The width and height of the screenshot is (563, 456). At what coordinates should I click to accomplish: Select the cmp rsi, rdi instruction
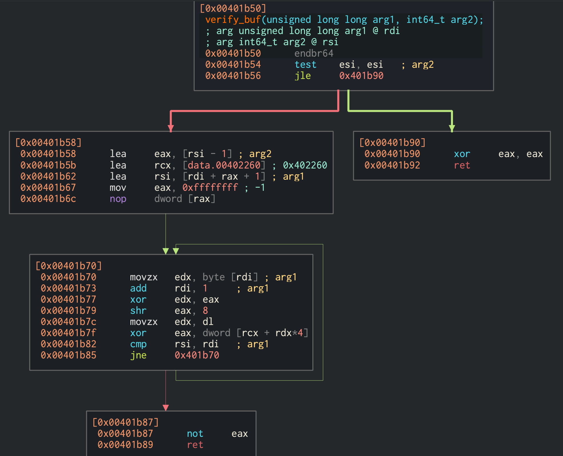coord(138,344)
